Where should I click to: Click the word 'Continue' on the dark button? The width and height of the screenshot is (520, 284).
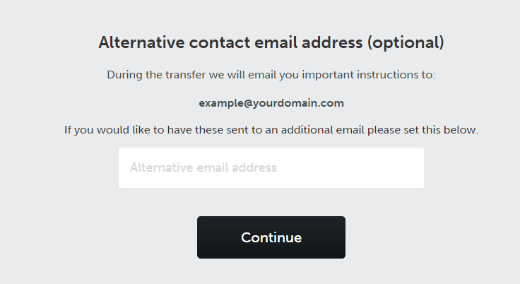pyautogui.click(x=271, y=237)
